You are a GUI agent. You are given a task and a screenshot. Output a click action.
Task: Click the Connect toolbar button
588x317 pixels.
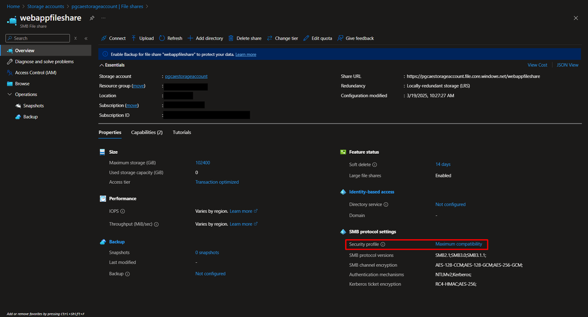coord(113,38)
